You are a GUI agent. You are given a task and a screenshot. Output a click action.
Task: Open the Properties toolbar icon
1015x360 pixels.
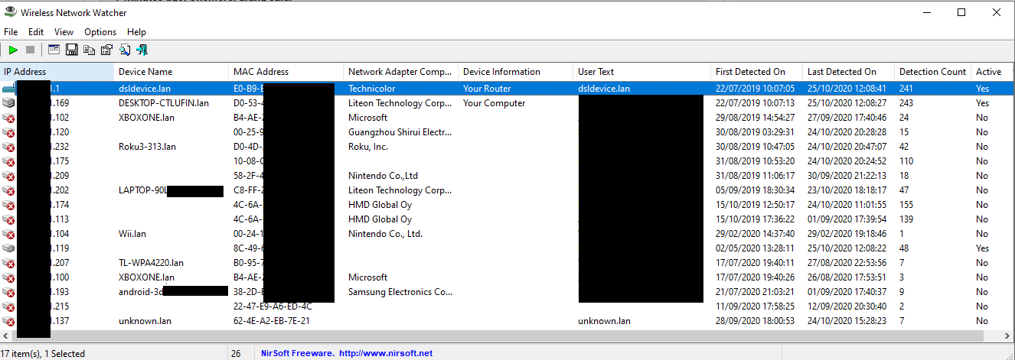(x=107, y=50)
